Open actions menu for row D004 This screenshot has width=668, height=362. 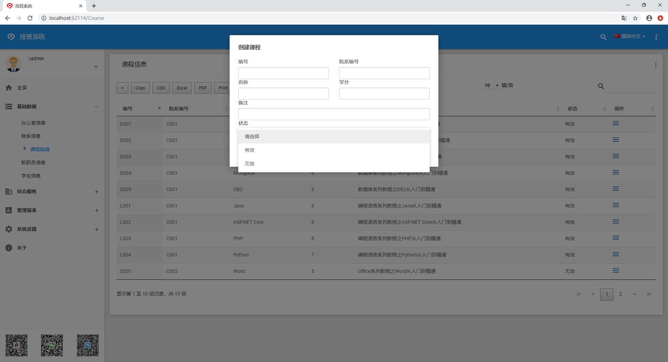coord(616,172)
